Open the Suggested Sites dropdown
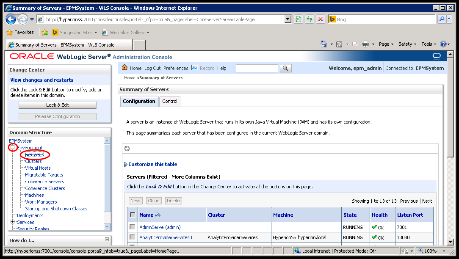The image size is (459, 259). pyautogui.click(x=96, y=33)
